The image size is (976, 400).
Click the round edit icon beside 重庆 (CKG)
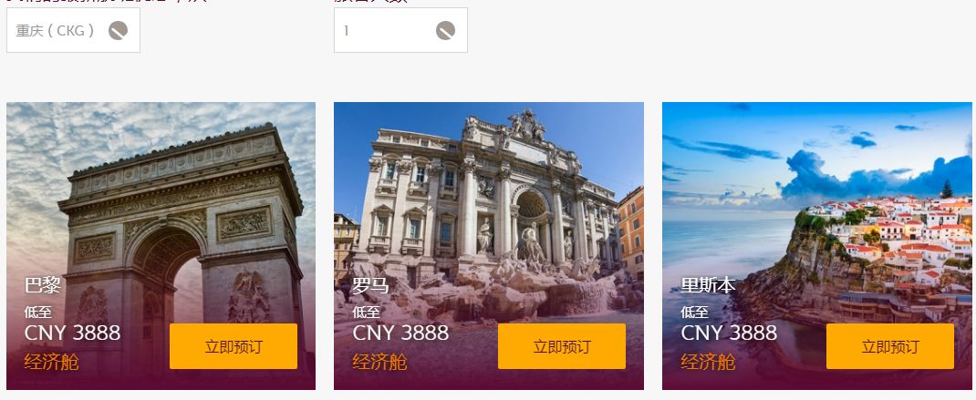[x=119, y=30]
